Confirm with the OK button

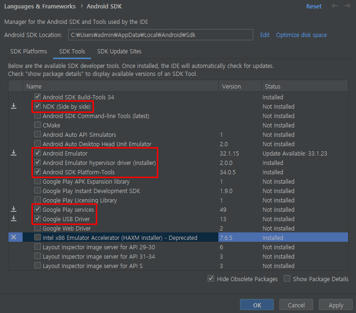pos(257,305)
